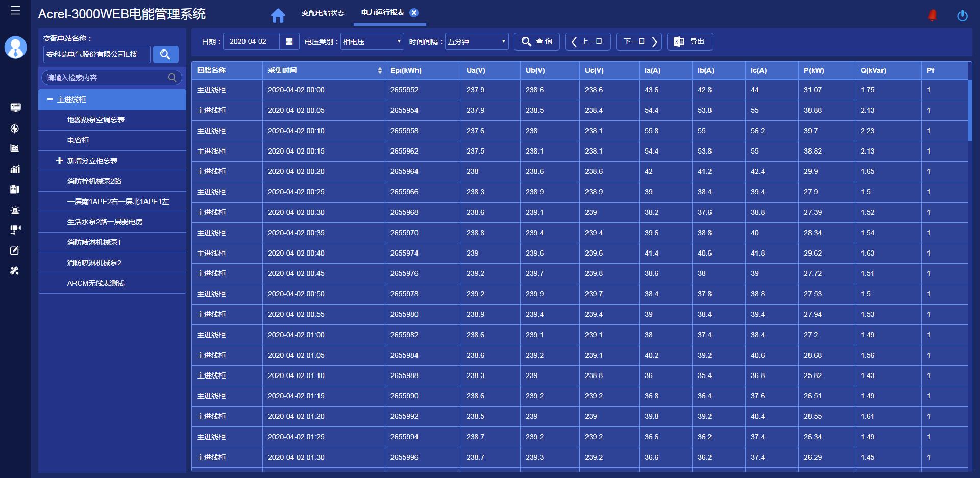Go to the home page icon
The image size is (980, 478).
click(278, 16)
